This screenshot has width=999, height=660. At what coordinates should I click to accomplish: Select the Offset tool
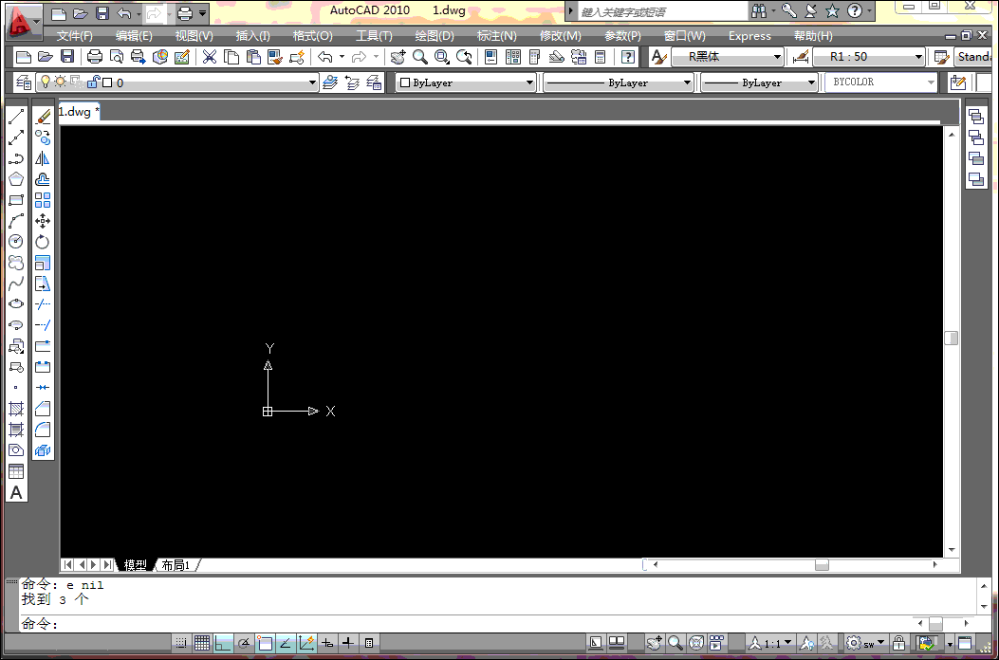click(43, 179)
